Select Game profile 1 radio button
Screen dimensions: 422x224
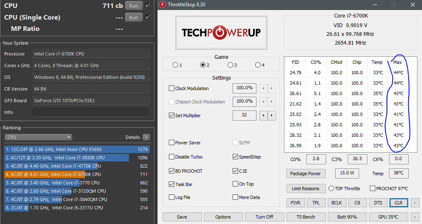(175, 65)
